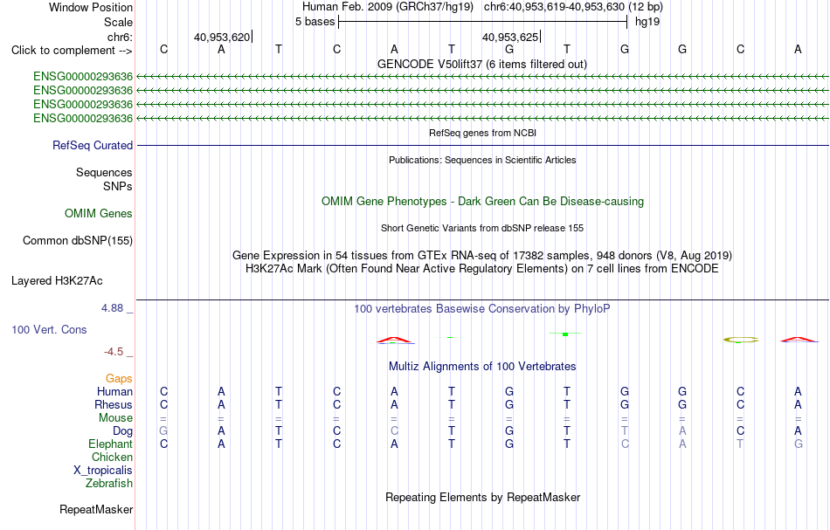Image resolution: width=830 pixels, height=530 pixels.
Task: Select the Mouse species label
Action: pos(115,418)
